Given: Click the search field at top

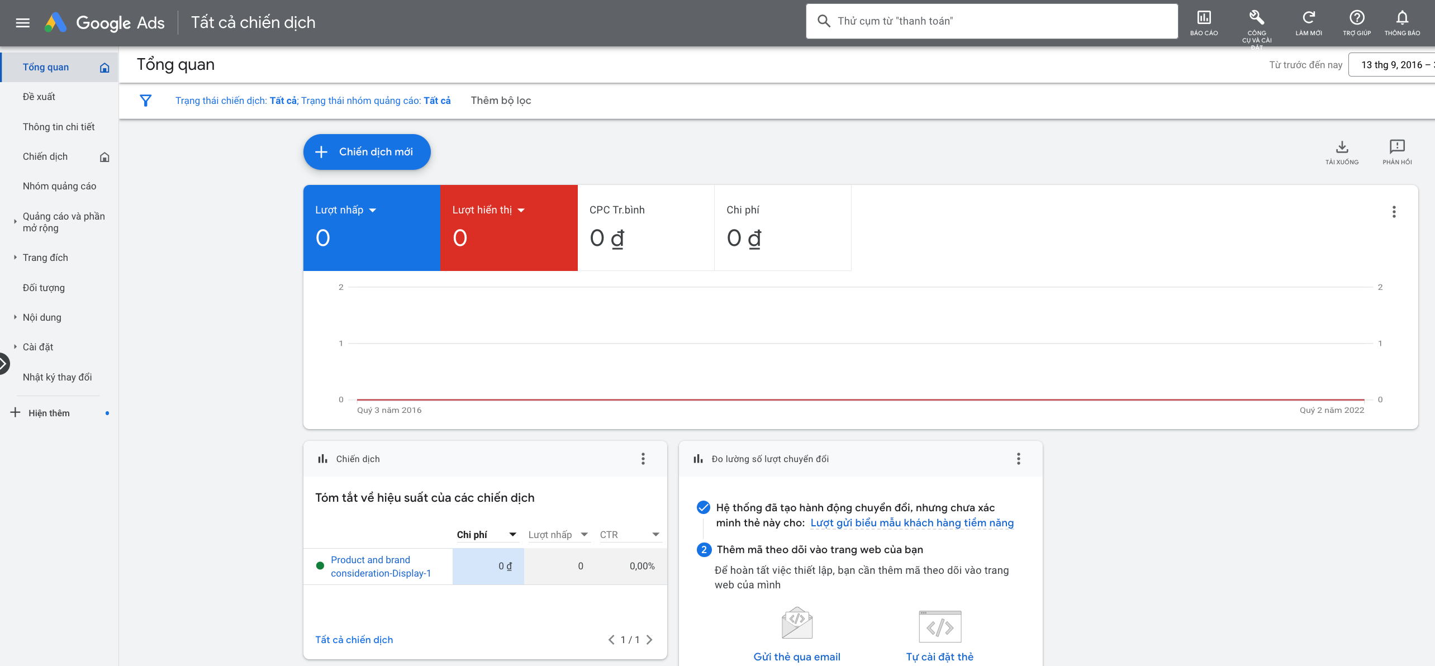Looking at the screenshot, I should pyautogui.click(x=992, y=21).
